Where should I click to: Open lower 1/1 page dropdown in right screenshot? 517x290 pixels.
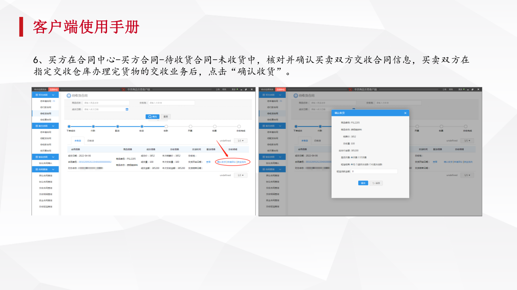point(467,175)
